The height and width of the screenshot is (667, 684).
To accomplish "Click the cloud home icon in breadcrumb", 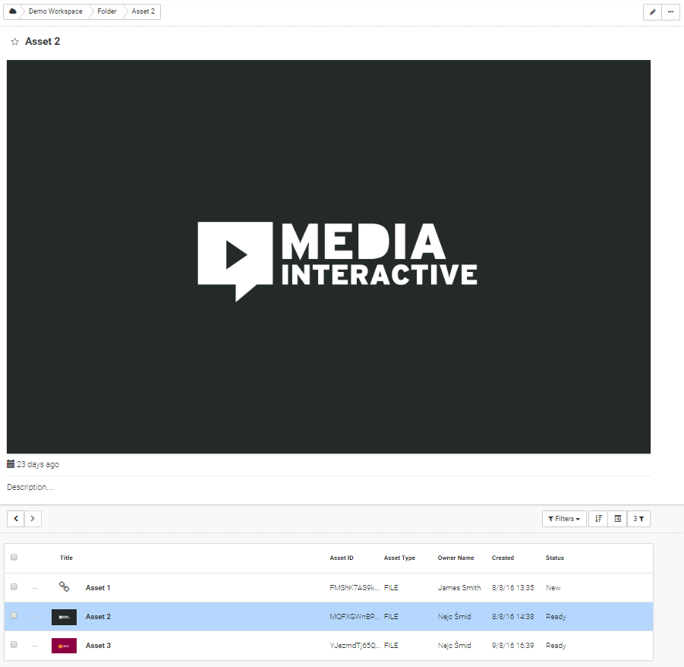I will tap(13, 11).
